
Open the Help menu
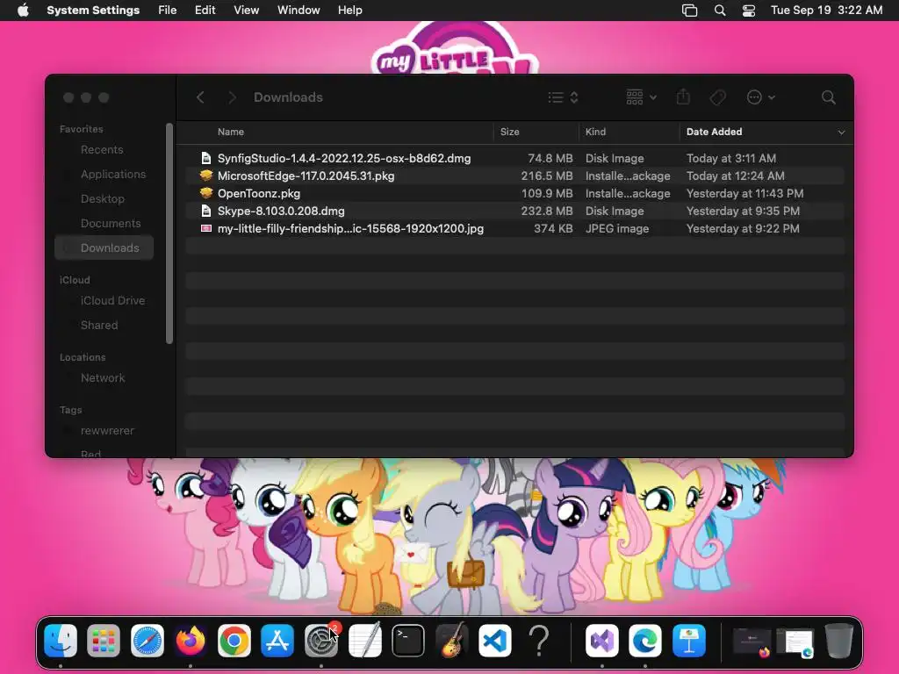349,11
